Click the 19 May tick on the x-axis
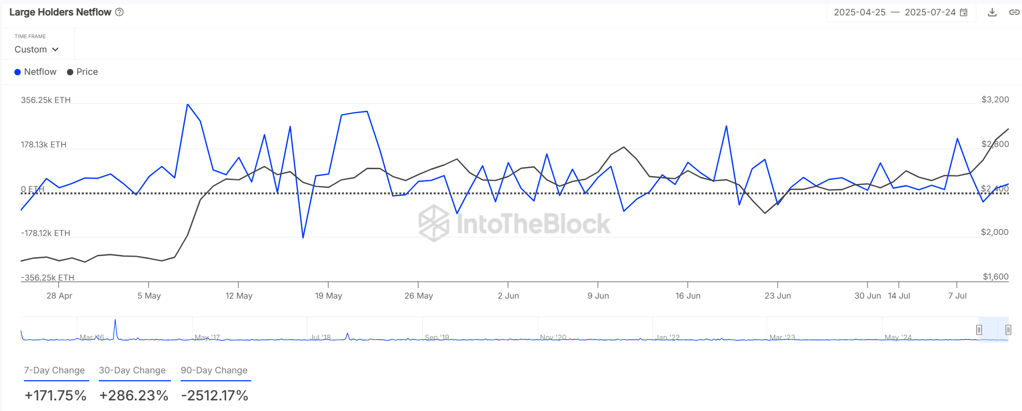 click(328, 295)
